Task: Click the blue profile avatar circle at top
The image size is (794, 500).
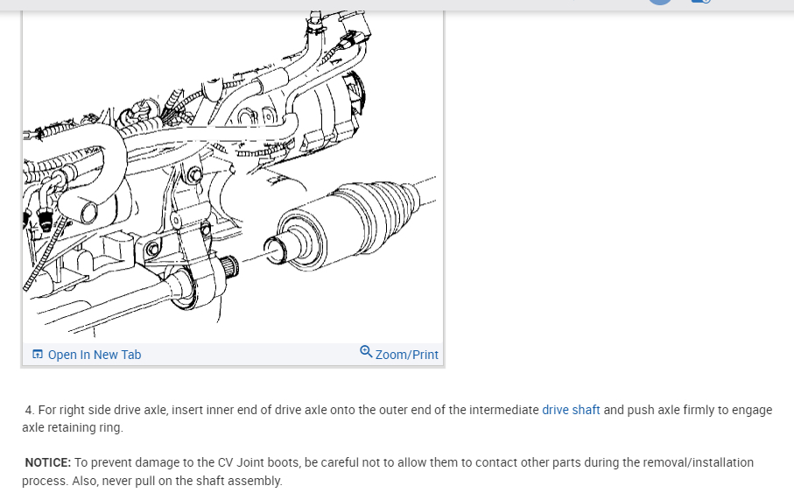Action: 660,2
